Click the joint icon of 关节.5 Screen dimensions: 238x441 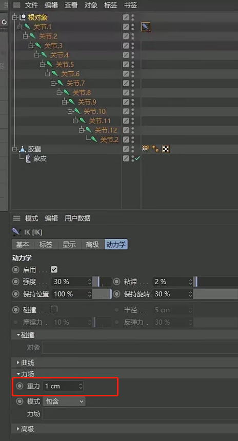point(50,65)
